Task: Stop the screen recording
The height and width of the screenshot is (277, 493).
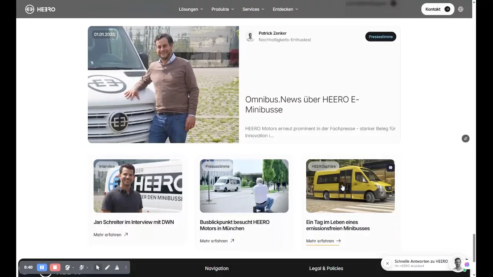Action: pos(55,267)
